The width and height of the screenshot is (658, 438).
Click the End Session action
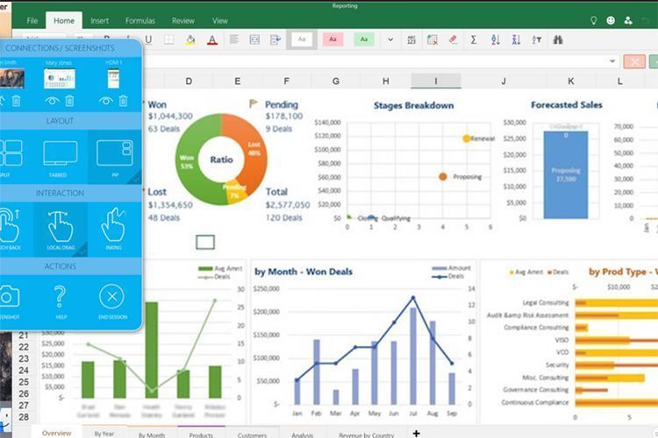[112, 301]
